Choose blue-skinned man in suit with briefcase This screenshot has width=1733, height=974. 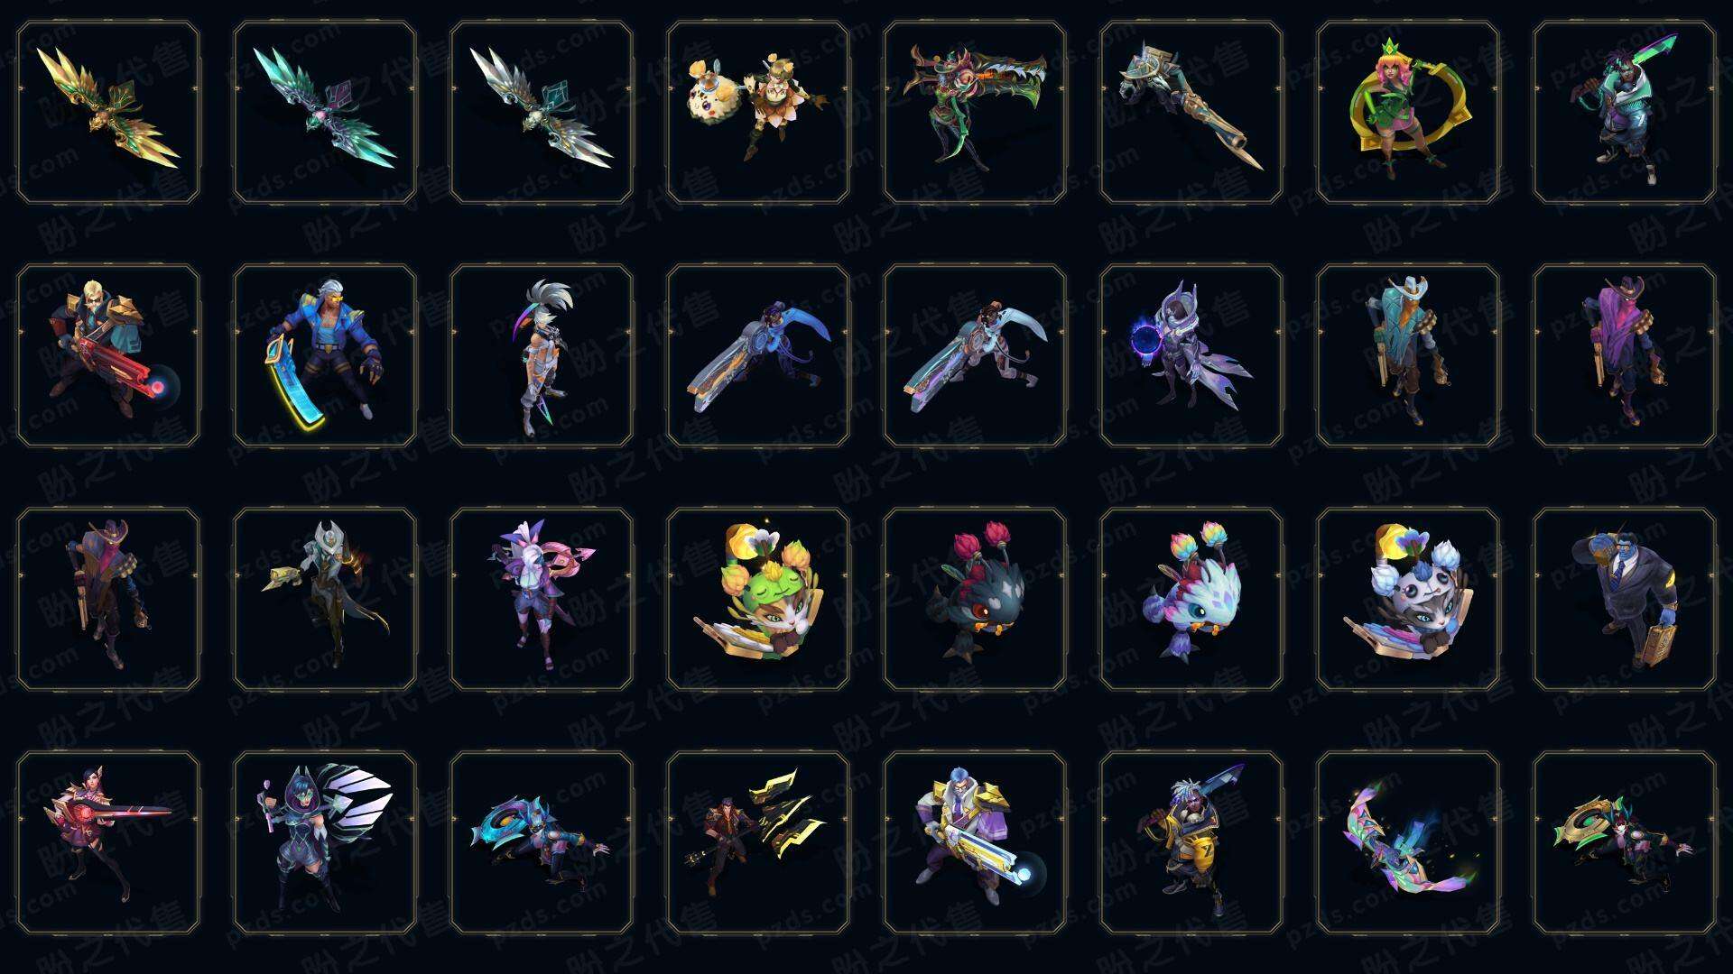[x=1625, y=599]
